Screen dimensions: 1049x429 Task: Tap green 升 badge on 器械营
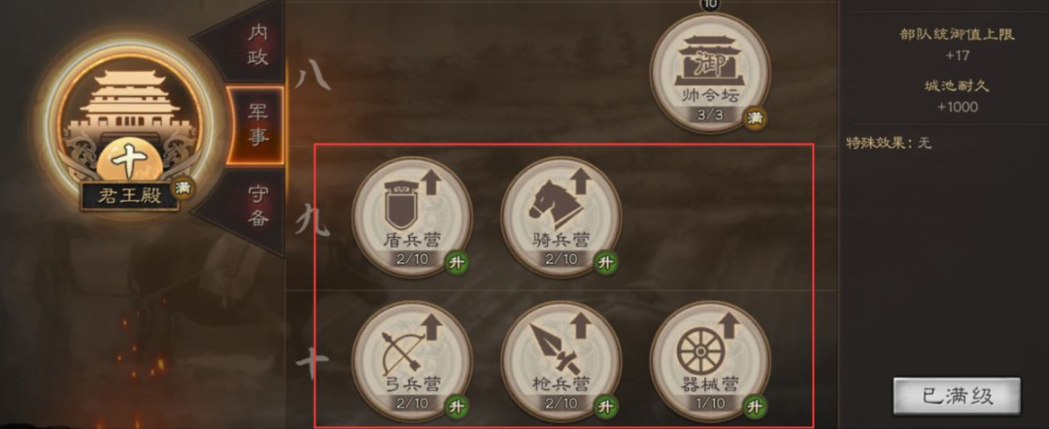(756, 407)
